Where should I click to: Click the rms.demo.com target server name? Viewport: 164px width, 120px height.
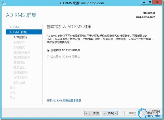146,17
